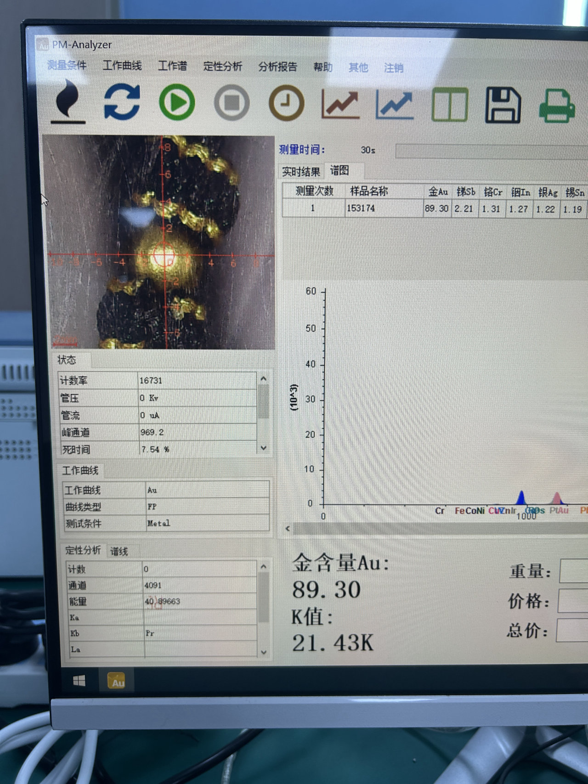The width and height of the screenshot is (588, 784).
Task: Switch to the 谱图 tab
Action: (x=340, y=171)
